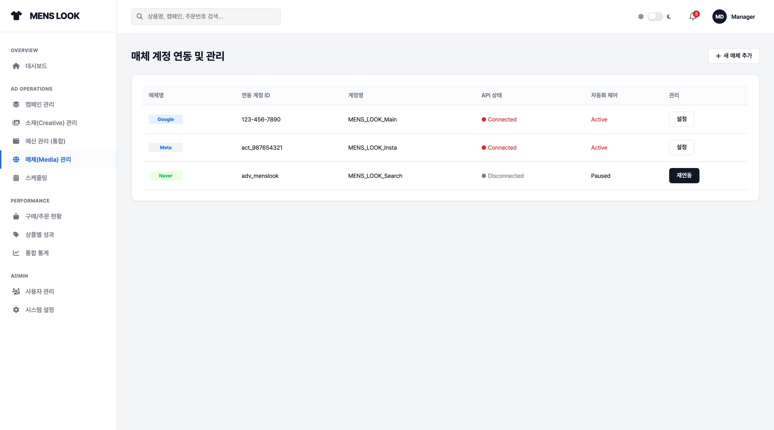Open 구매/주문 현황 shopping bag icon
The image size is (774, 430).
coord(16,216)
